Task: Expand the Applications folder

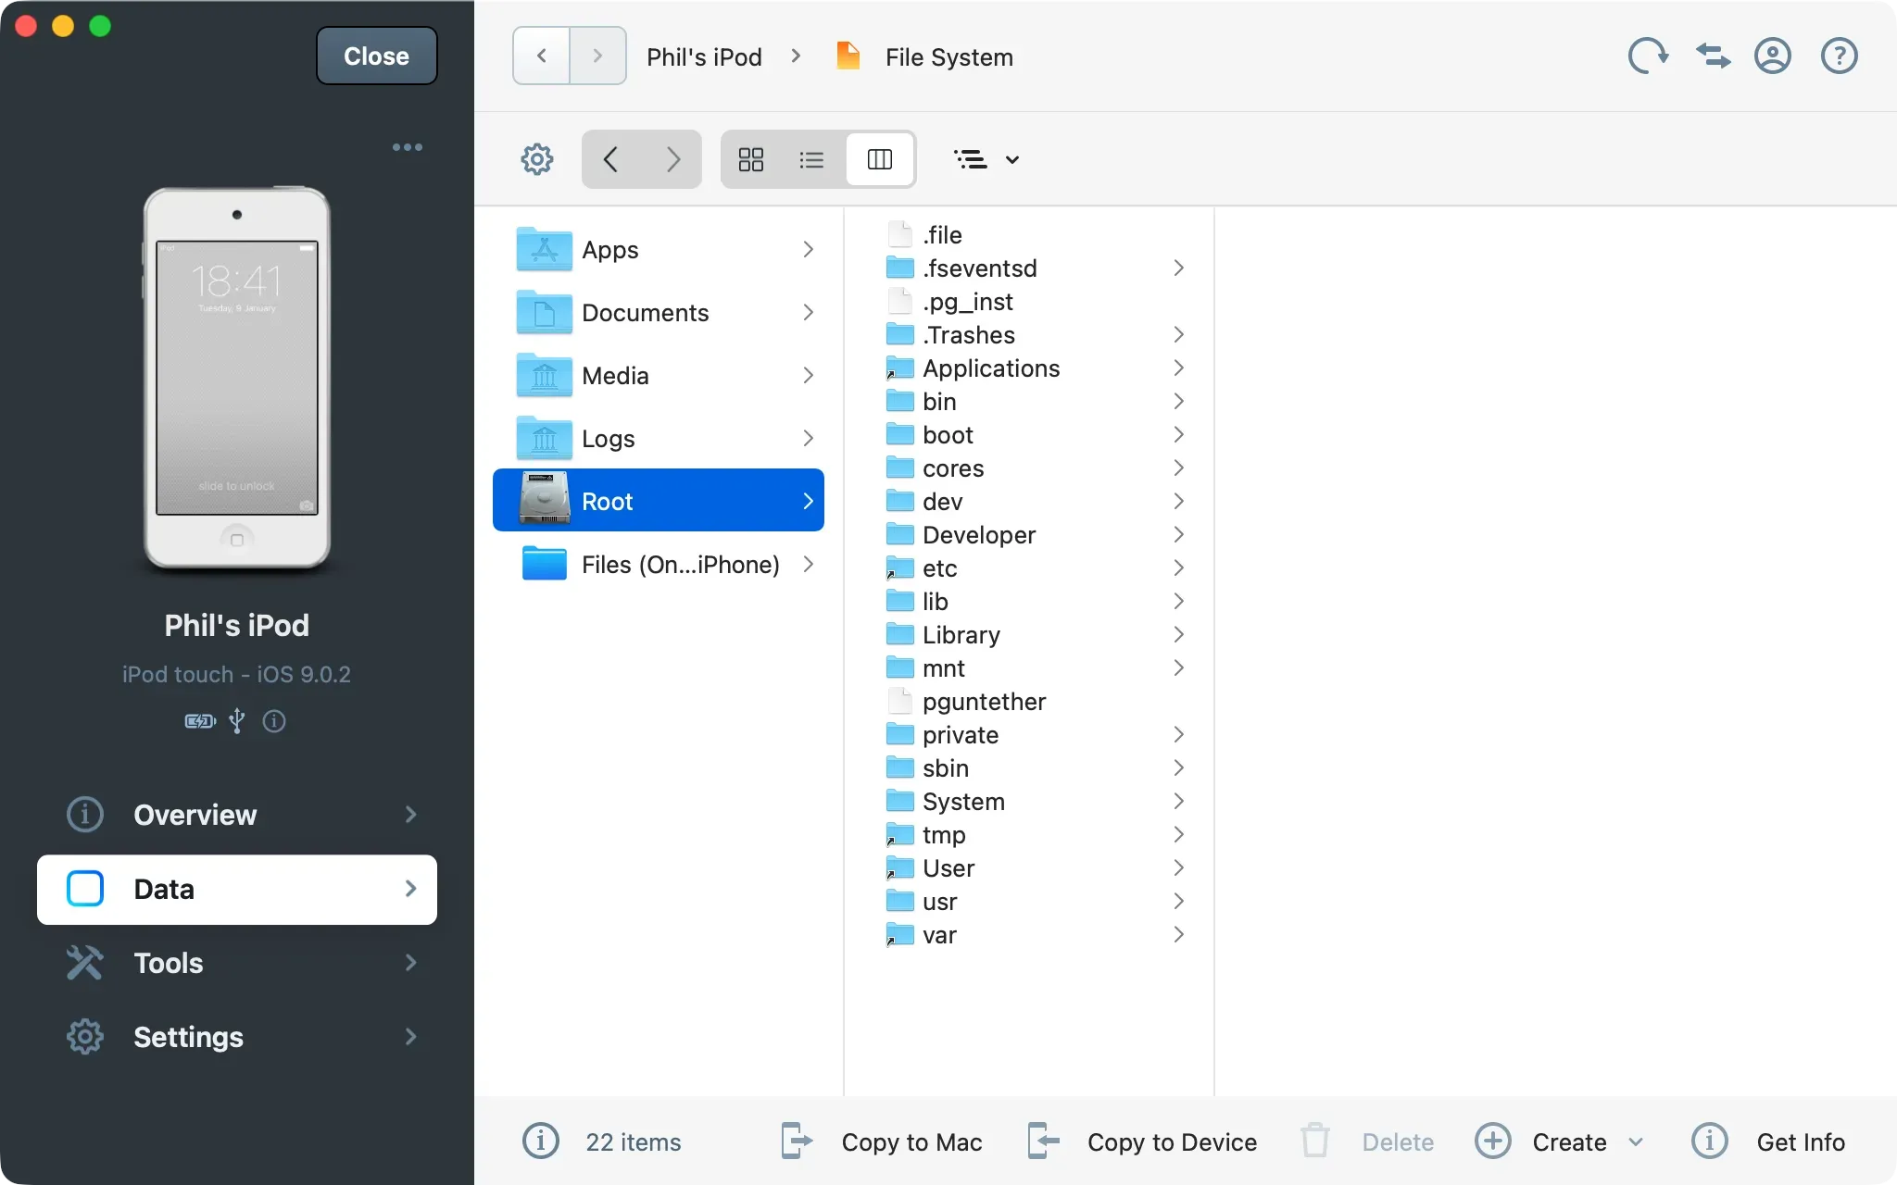Action: point(1177,368)
